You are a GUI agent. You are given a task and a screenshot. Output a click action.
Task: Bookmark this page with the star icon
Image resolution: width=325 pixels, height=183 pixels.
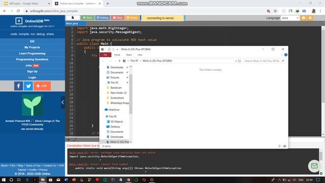tap(275, 11)
